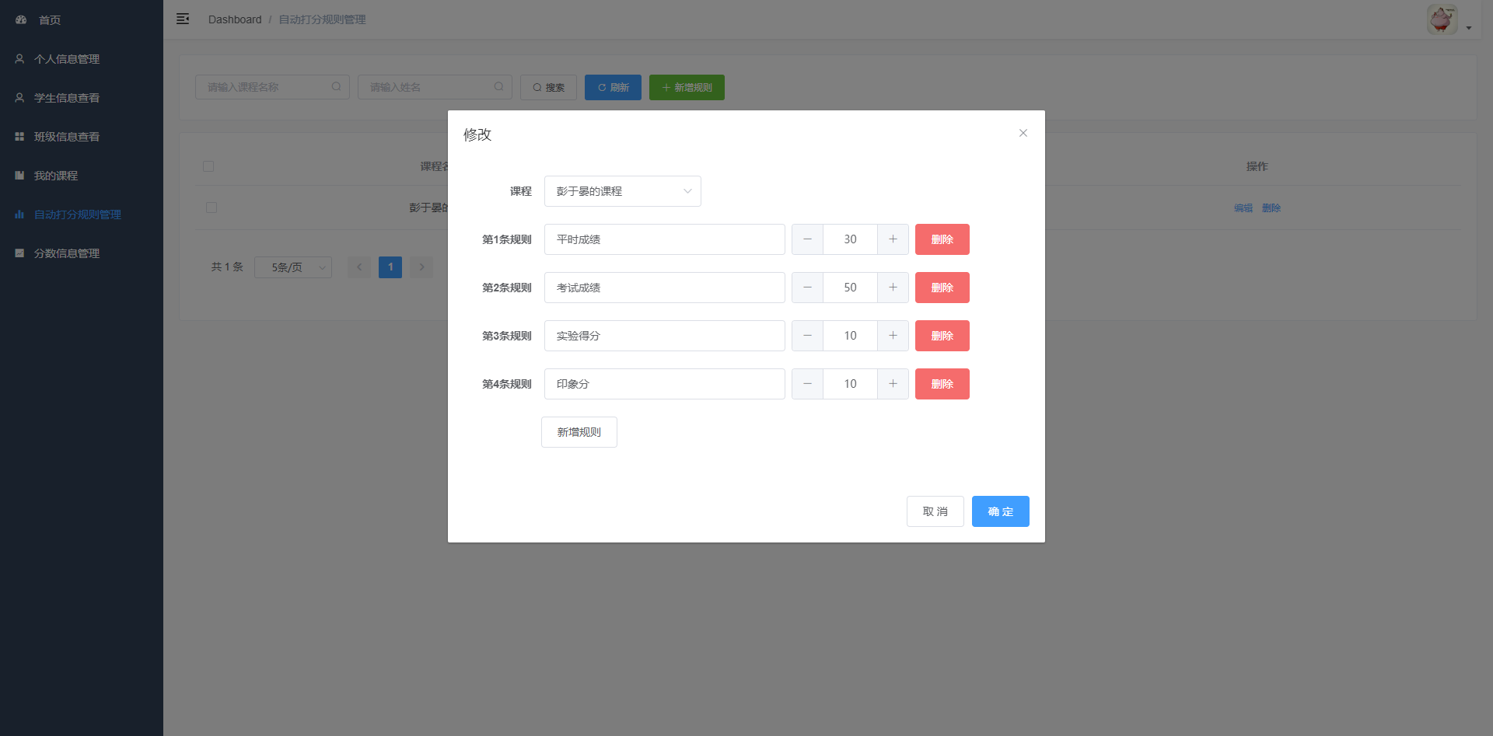Click the sidebar collapse hamburger icon

[x=183, y=19]
